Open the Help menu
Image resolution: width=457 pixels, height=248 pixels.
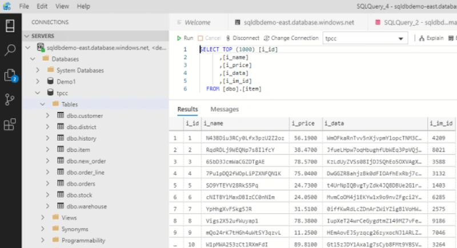pos(83,6)
